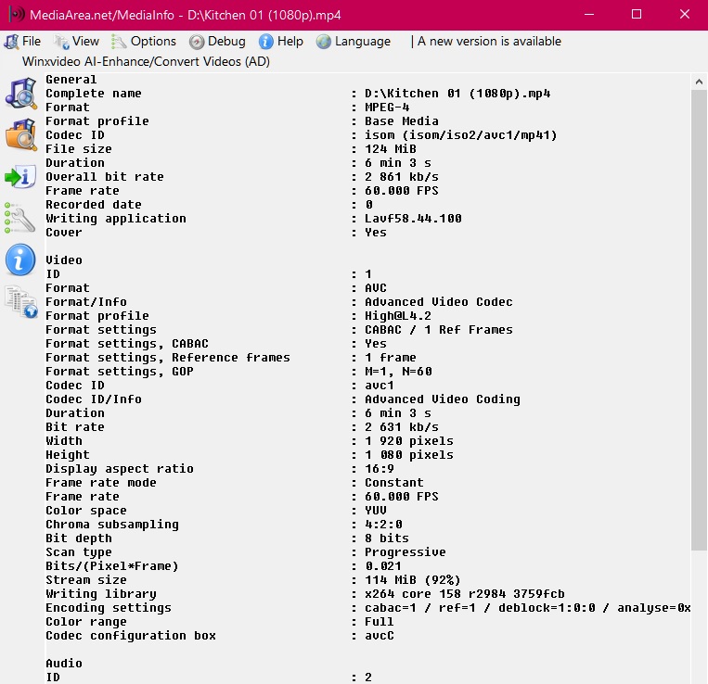This screenshot has height=684, width=708.
Task: Click color space value 'YUV'
Action: 376,511
